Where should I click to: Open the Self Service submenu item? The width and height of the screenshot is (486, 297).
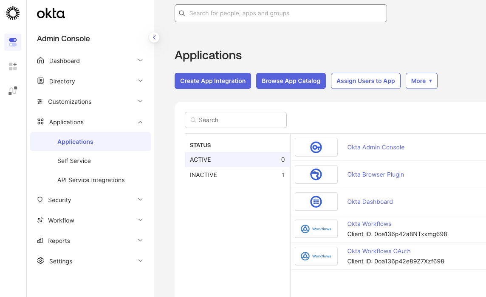pyautogui.click(x=74, y=161)
